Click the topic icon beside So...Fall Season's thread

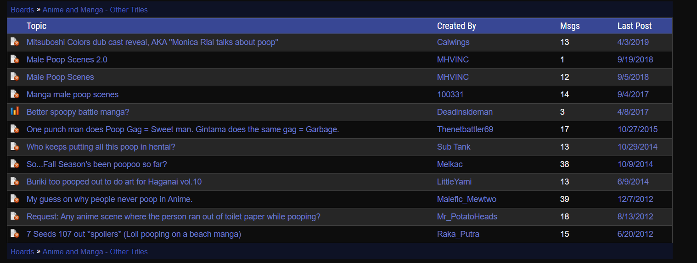pyautogui.click(x=15, y=164)
